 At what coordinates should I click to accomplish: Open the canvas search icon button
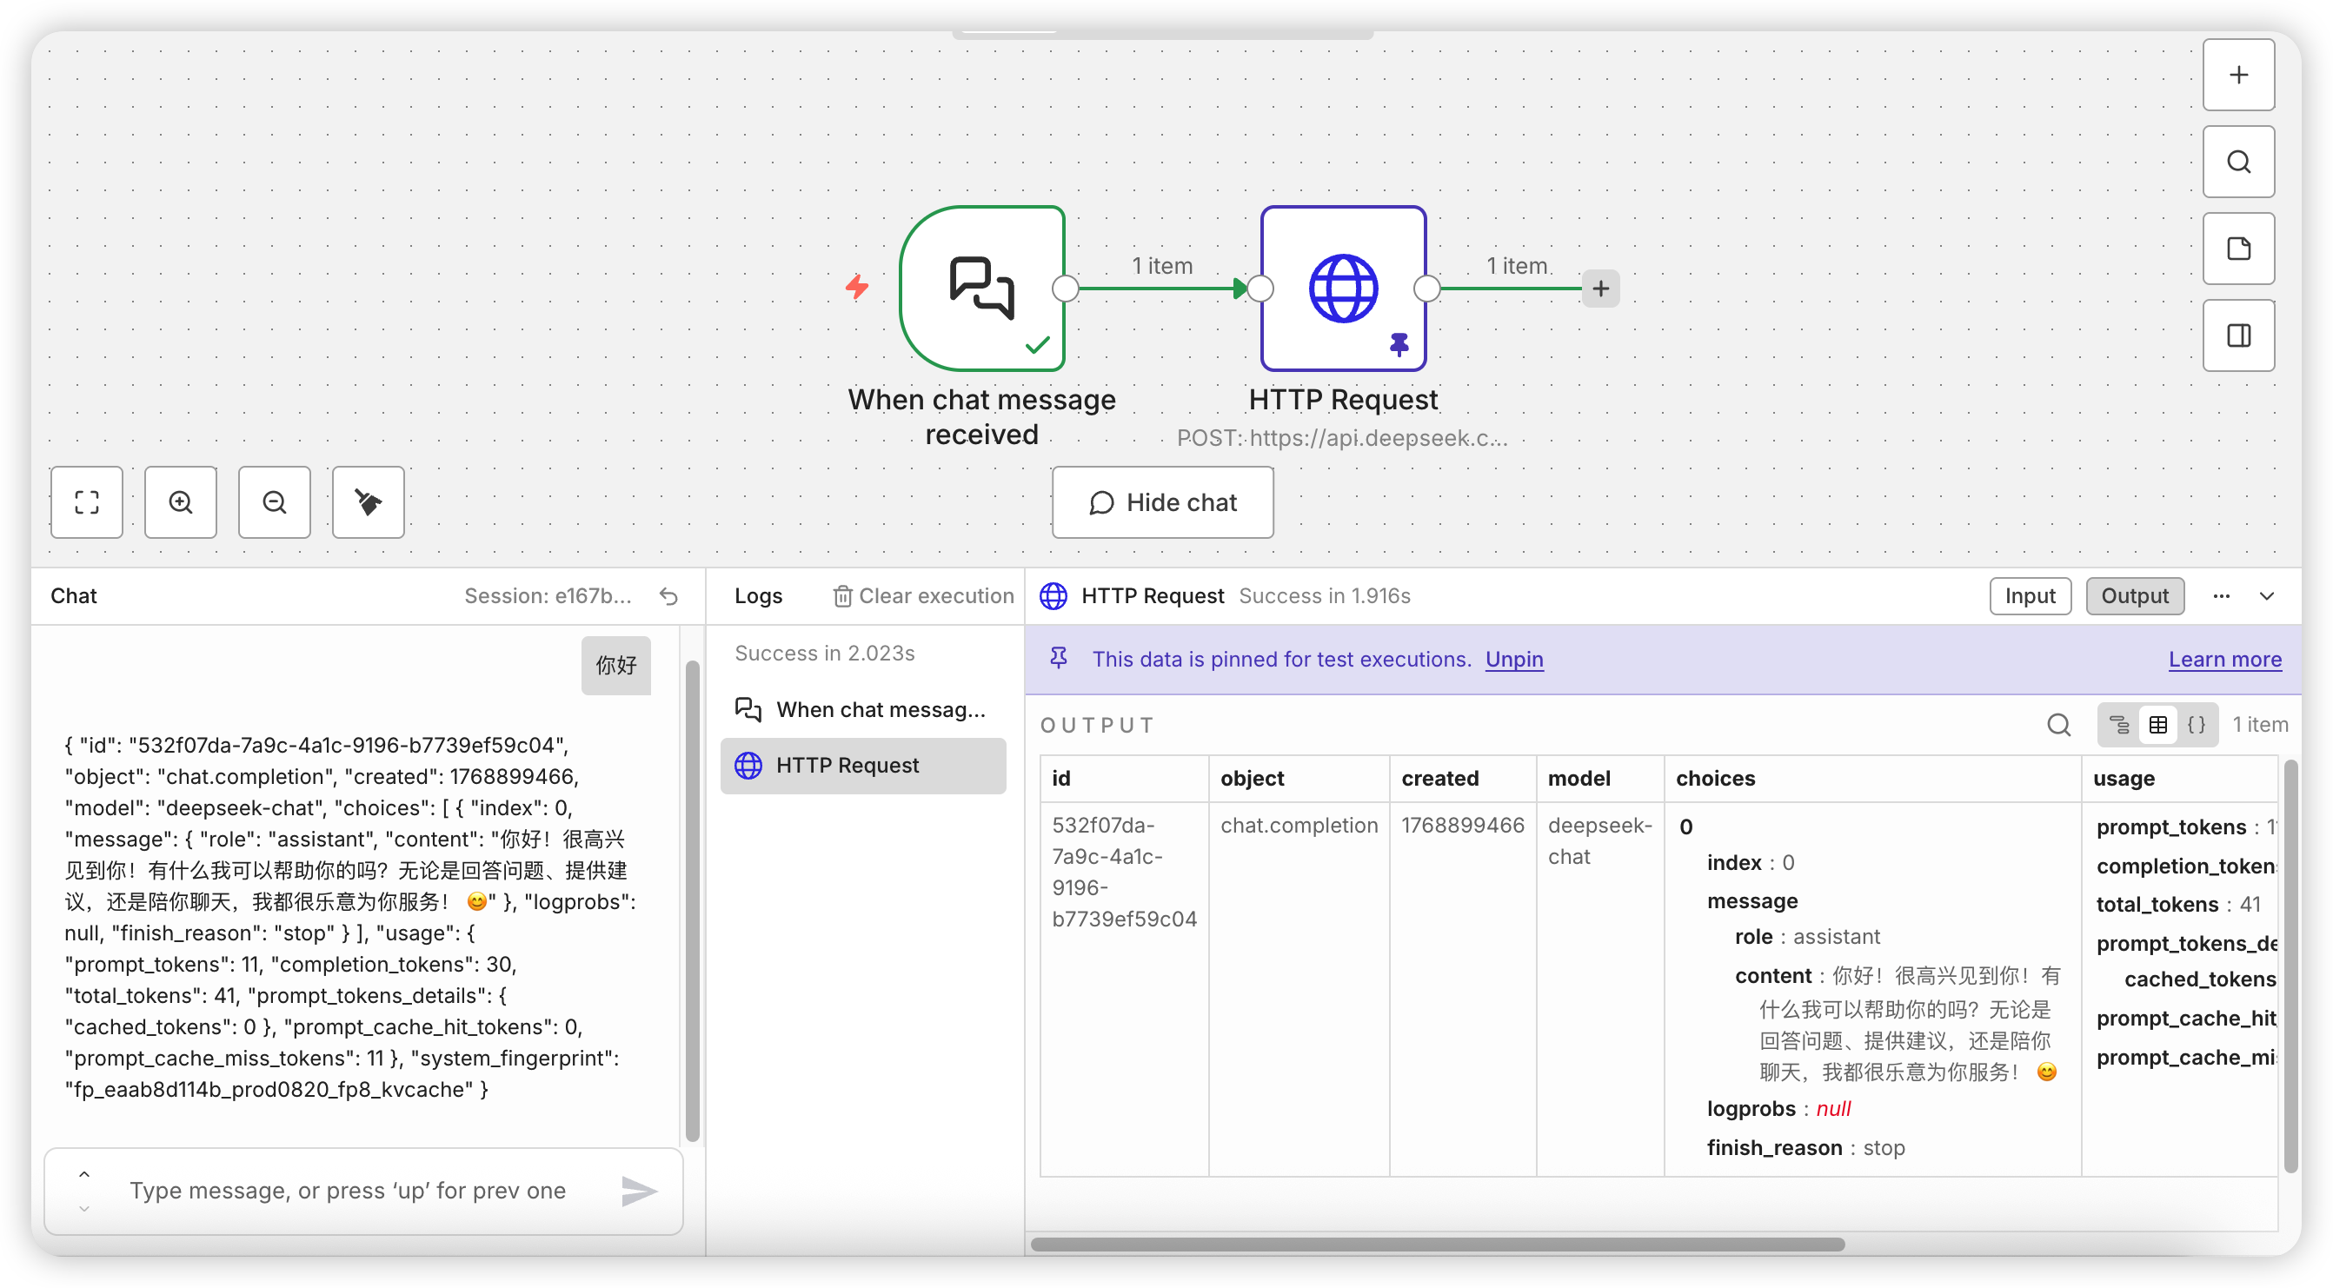tap(2238, 163)
